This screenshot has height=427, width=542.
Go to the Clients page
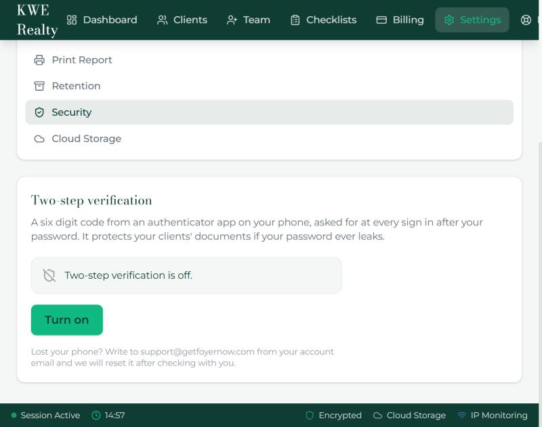[182, 20]
